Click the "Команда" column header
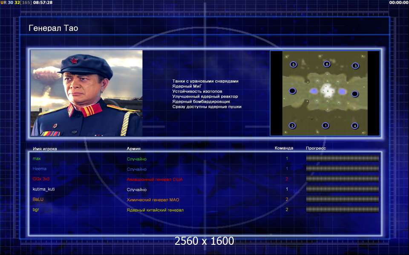Image resolution: width=409 pixels, height=255 pixels. click(284, 148)
